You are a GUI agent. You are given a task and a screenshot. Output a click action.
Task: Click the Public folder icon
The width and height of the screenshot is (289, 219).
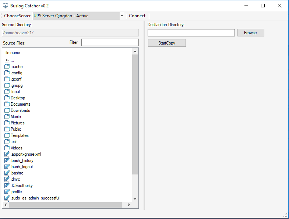point(7,129)
